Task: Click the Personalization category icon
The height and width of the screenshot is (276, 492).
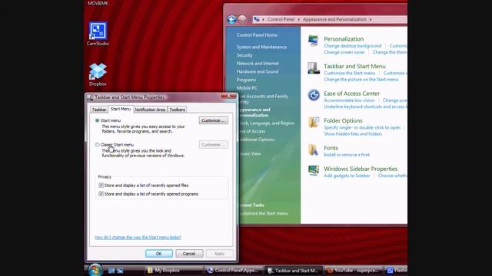Action: pos(313,41)
